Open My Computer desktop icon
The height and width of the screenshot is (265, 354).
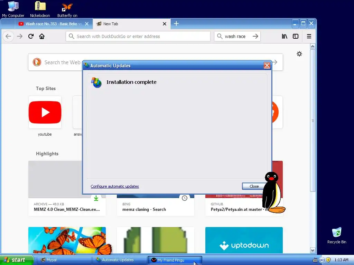pyautogui.click(x=13, y=9)
